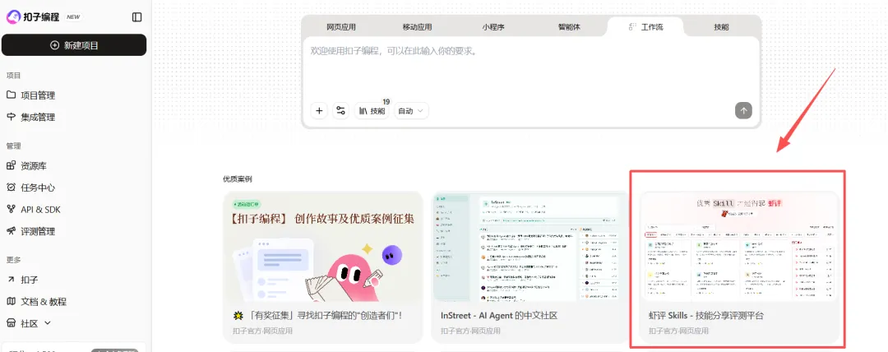The height and width of the screenshot is (352, 888).
Task: Open the 扣子编程 创作故事 case thumbnail
Action: coord(323,247)
